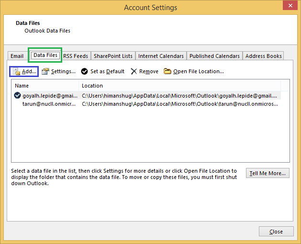Click the Remove label text

pyautogui.click(x=149, y=71)
